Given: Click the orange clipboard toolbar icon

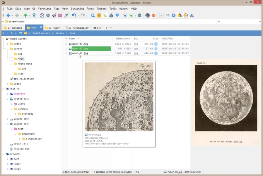Looking at the screenshot, I should coord(99,16).
